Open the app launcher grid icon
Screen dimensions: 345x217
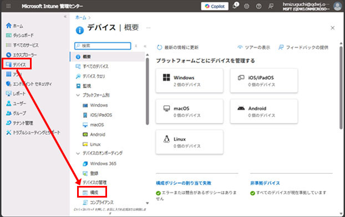pos(8,6)
